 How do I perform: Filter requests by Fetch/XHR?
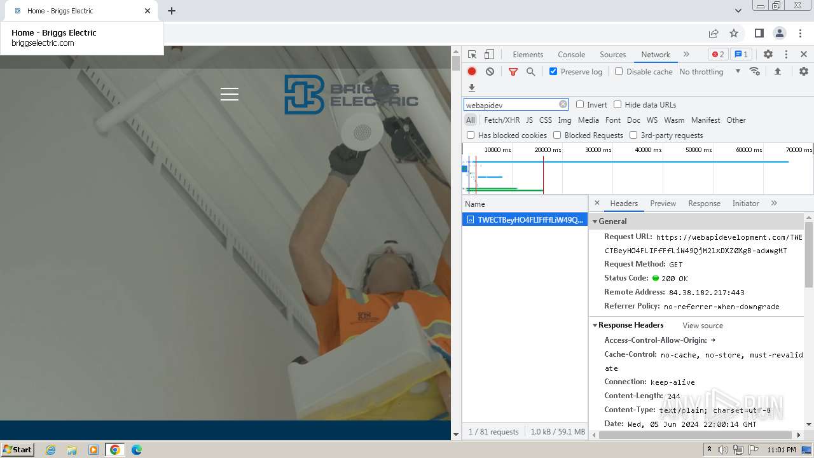[x=502, y=120]
